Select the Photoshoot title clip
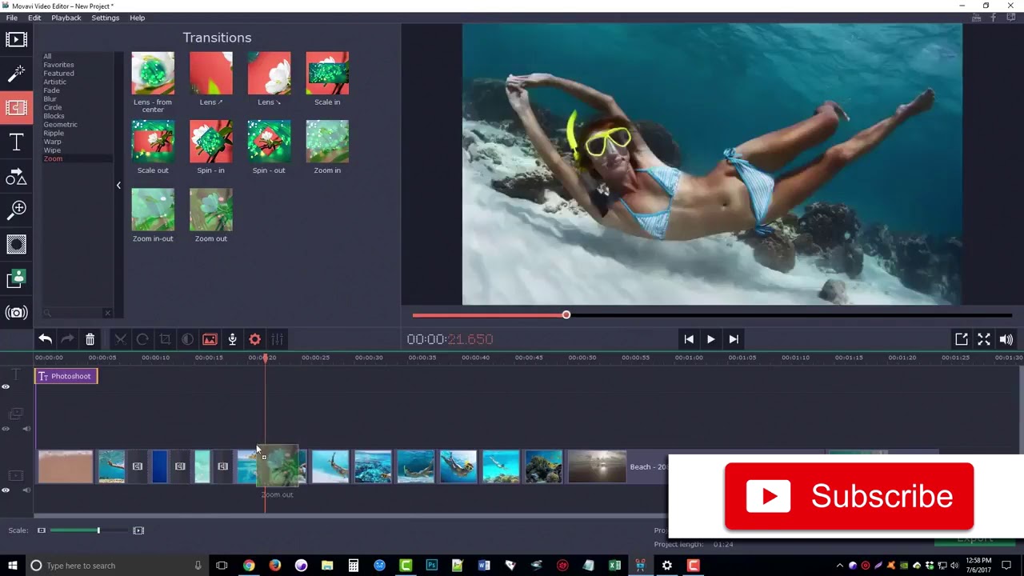This screenshot has width=1024, height=576. click(x=66, y=376)
